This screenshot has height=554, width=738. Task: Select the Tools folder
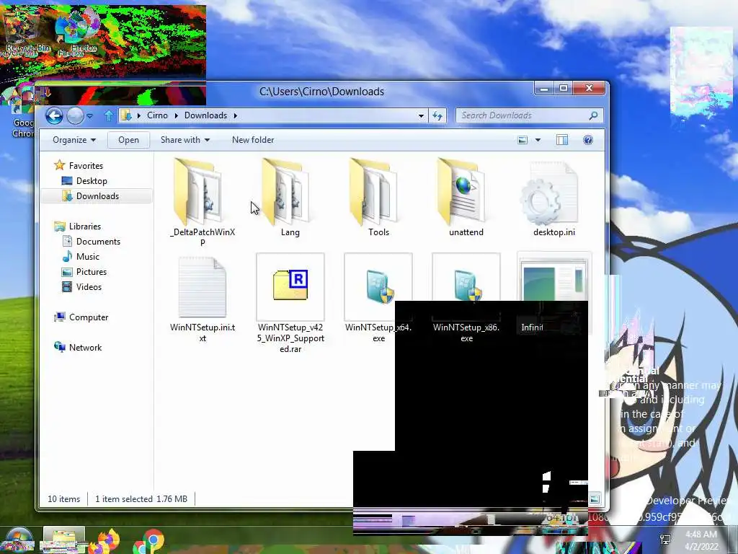tap(378, 198)
